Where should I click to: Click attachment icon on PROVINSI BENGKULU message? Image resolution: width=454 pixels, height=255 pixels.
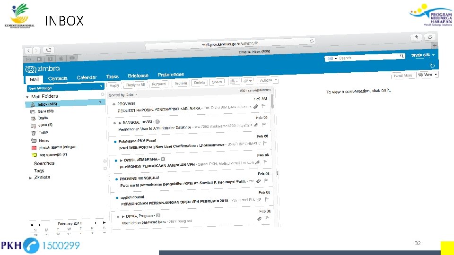[258, 181]
